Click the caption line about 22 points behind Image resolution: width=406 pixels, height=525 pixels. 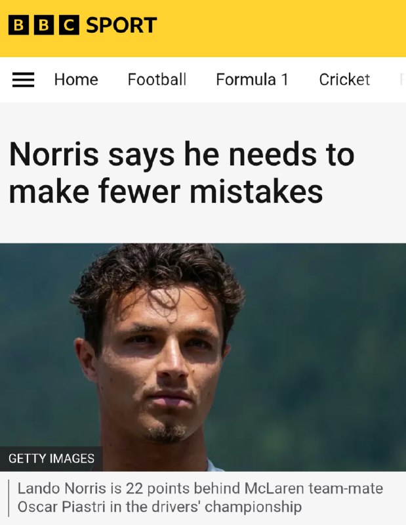[200, 488]
